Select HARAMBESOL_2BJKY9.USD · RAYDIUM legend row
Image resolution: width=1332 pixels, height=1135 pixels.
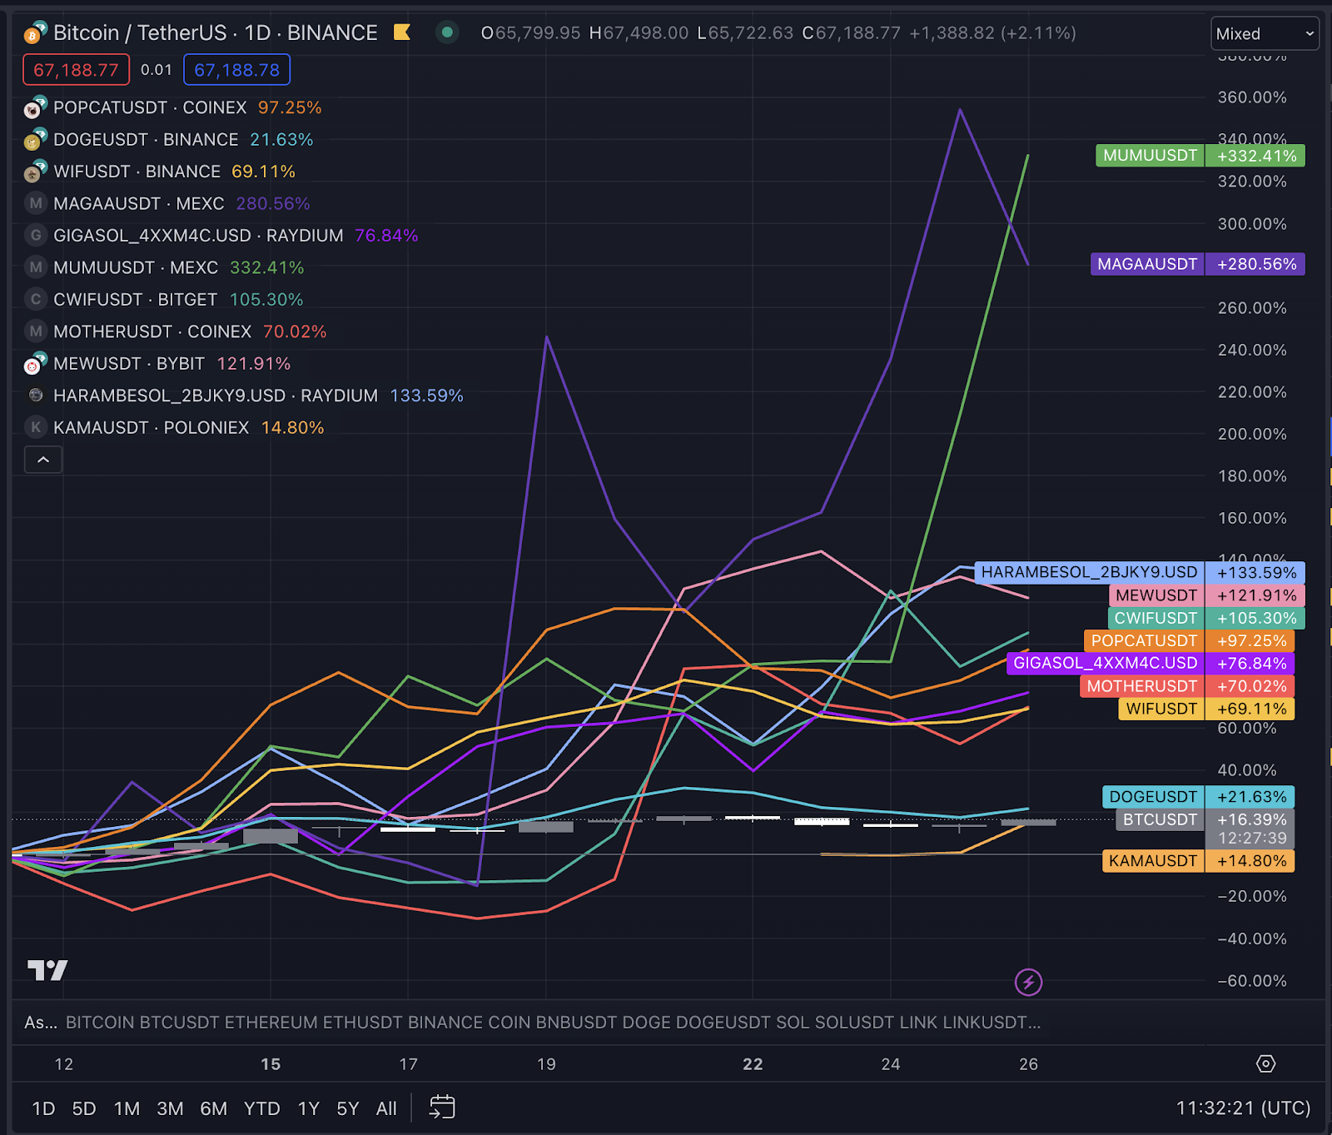[x=245, y=396]
